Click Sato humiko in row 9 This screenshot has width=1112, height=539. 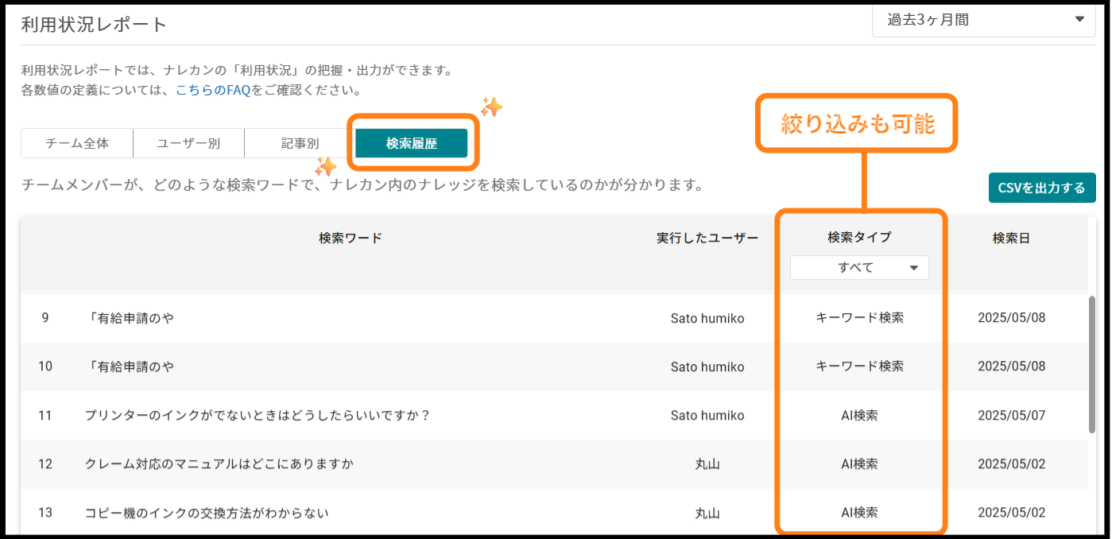707,318
